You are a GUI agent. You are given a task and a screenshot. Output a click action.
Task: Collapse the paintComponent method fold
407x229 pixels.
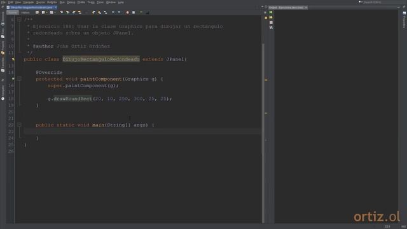(x=19, y=79)
